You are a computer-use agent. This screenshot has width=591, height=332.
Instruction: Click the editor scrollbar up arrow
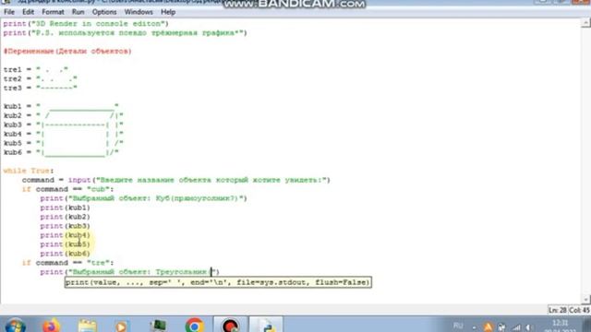pos(585,23)
